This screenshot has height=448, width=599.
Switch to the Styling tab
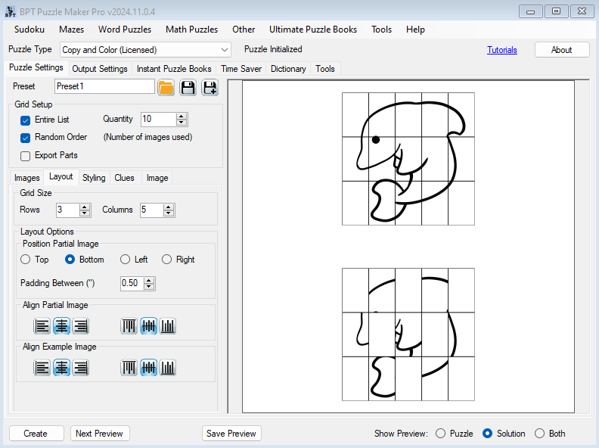(x=94, y=178)
